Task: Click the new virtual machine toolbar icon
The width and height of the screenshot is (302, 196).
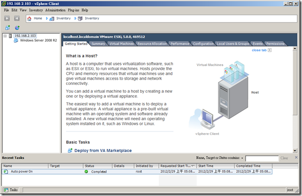Action: click(x=8, y=28)
